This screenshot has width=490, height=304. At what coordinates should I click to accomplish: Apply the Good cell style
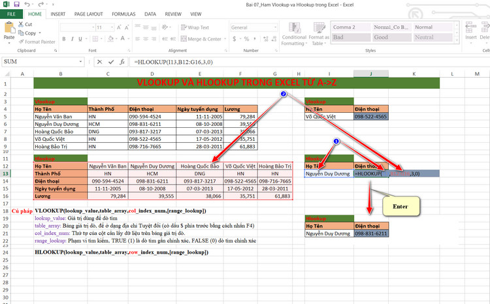click(392, 37)
